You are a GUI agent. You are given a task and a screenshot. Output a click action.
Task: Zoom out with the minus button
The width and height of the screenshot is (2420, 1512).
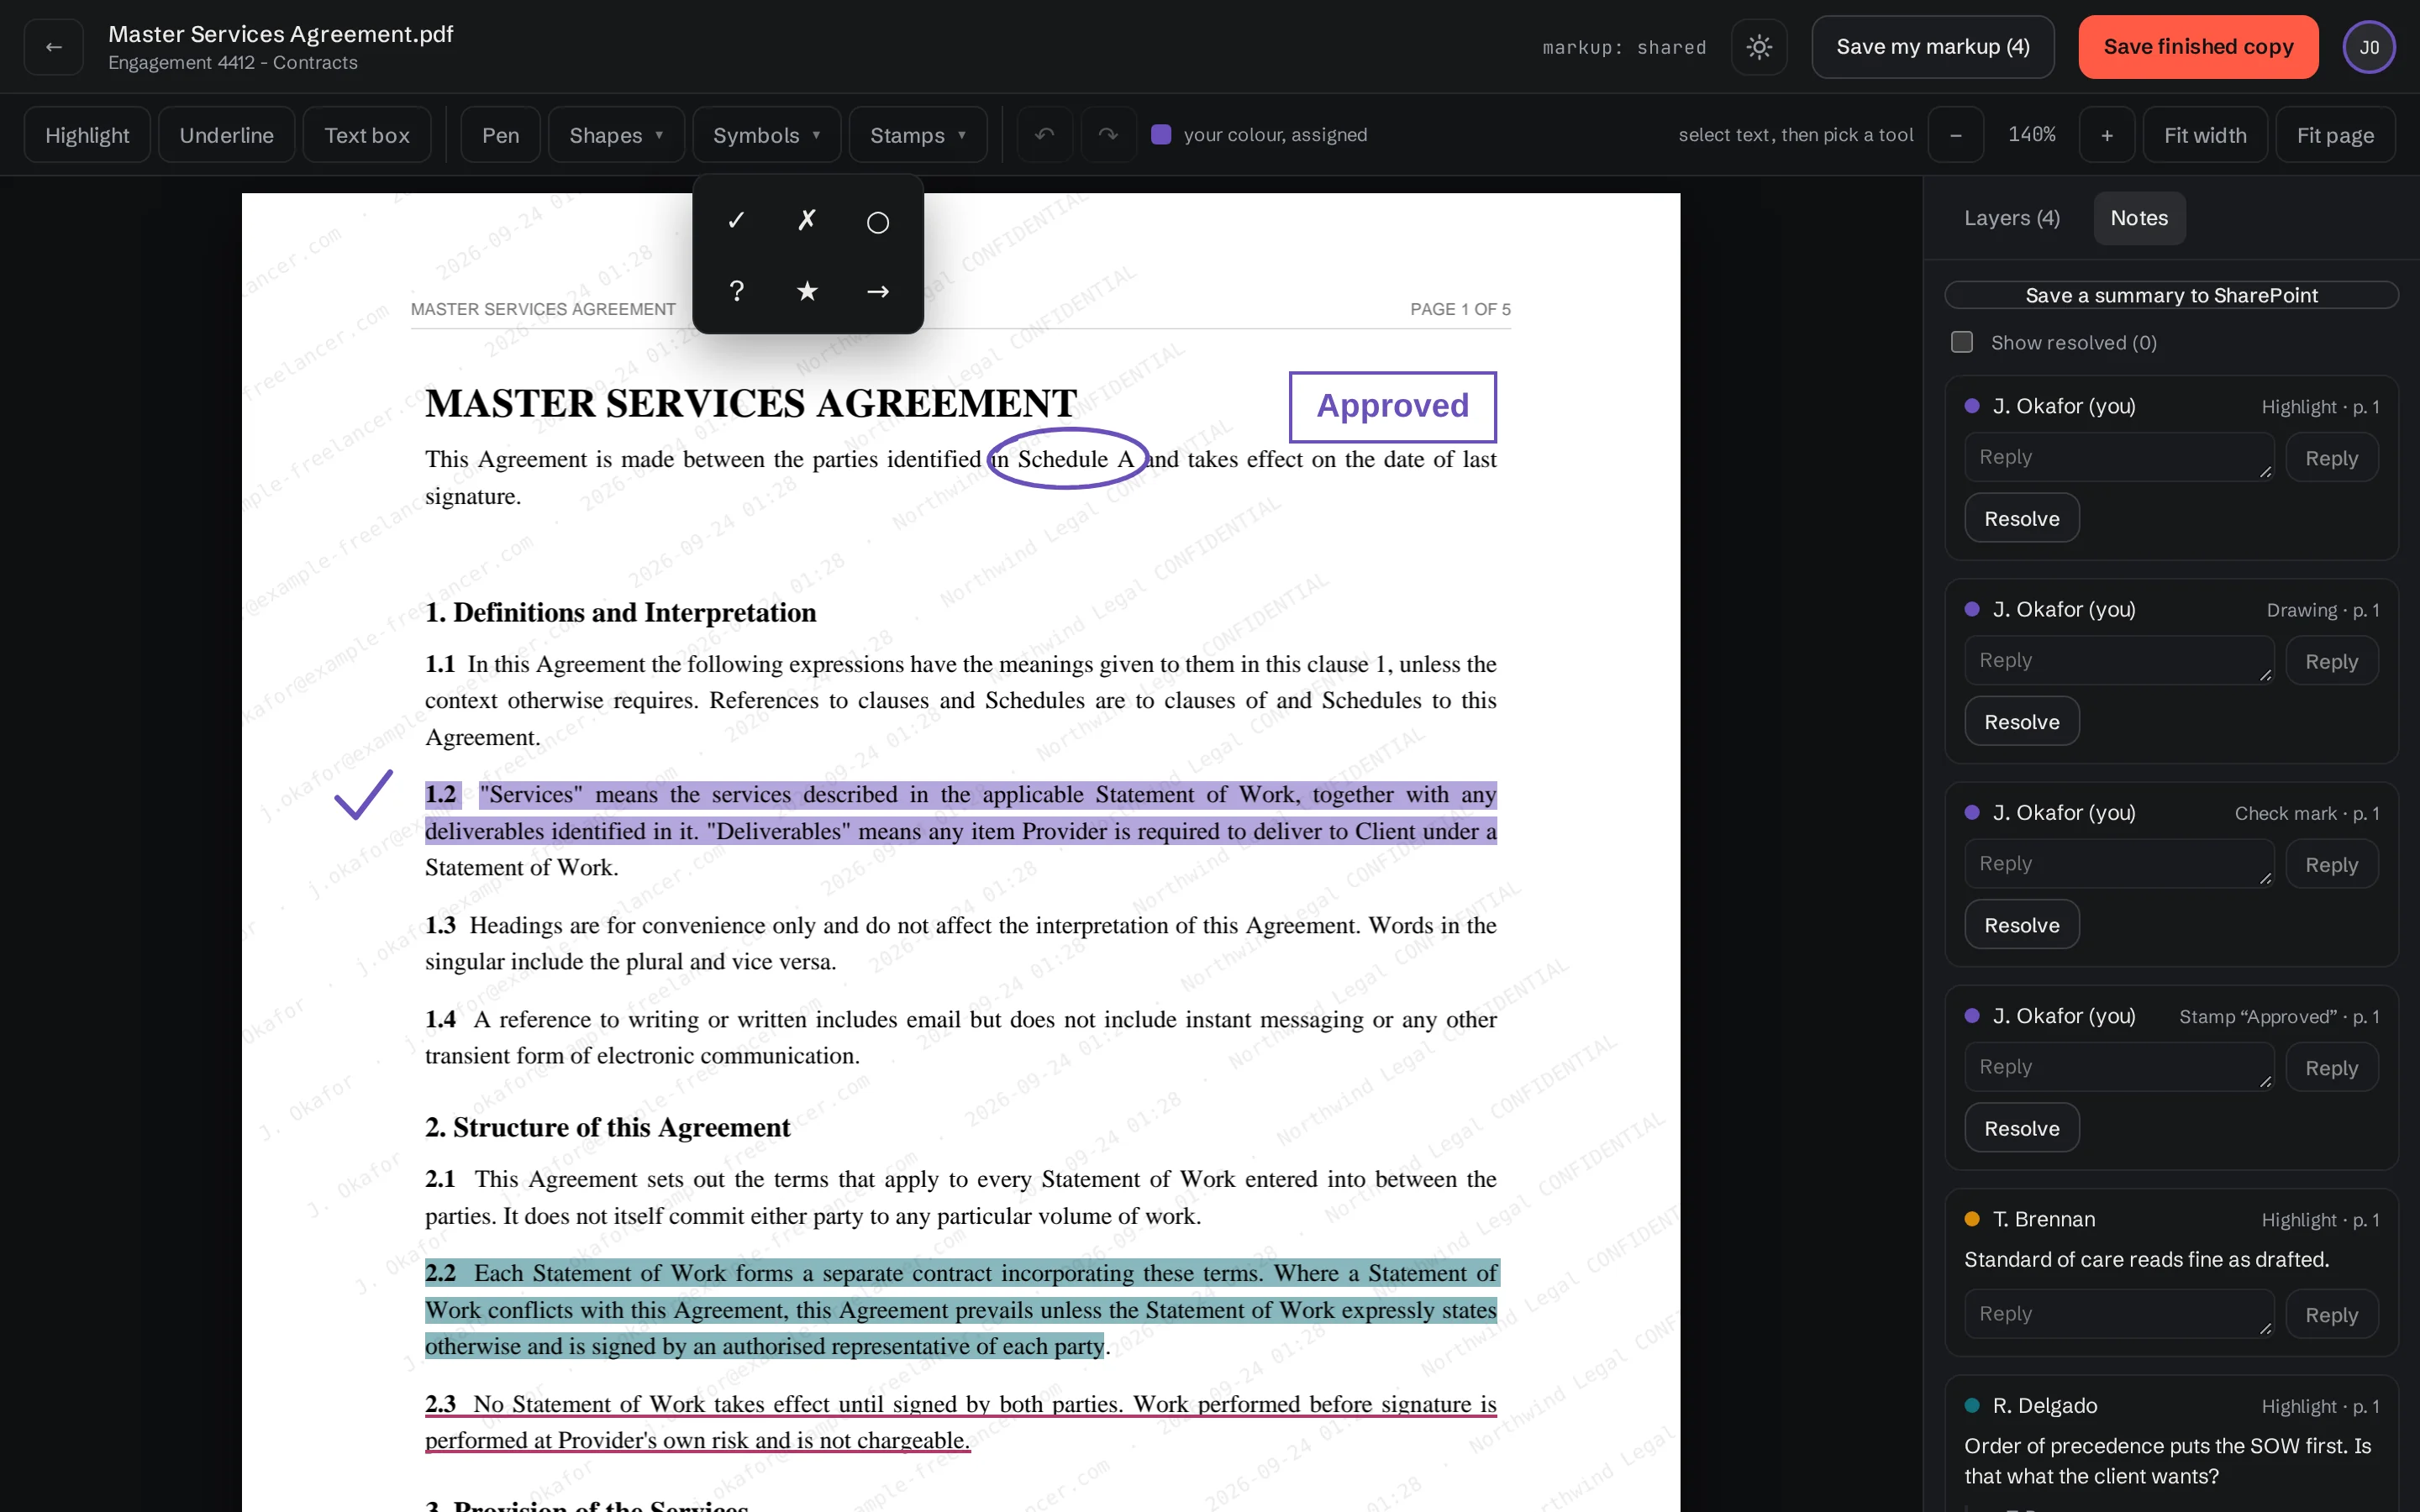[1956, 134]
